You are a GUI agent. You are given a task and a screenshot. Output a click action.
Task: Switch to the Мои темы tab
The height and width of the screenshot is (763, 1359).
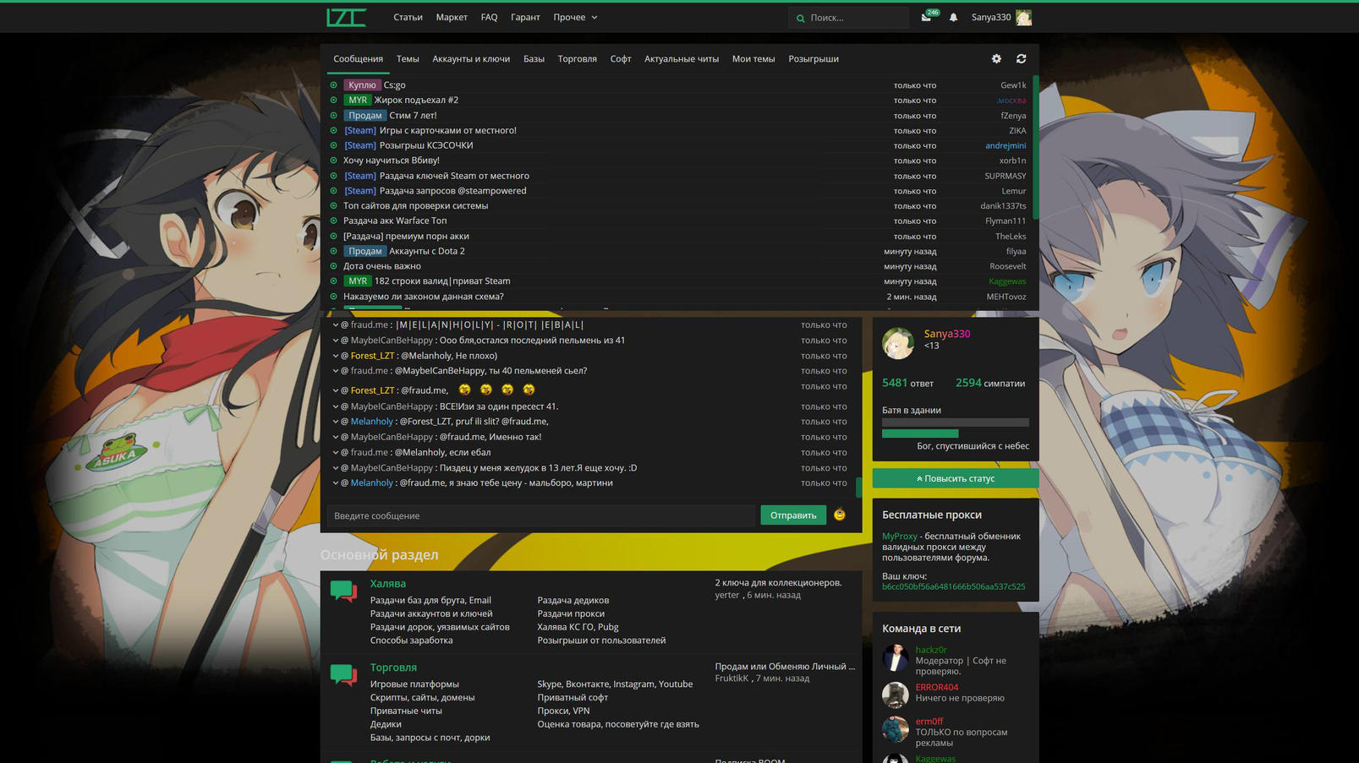tap(753, 59)
